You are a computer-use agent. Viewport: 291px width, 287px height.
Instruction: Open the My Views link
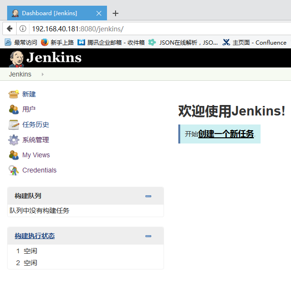pos(36,155)
